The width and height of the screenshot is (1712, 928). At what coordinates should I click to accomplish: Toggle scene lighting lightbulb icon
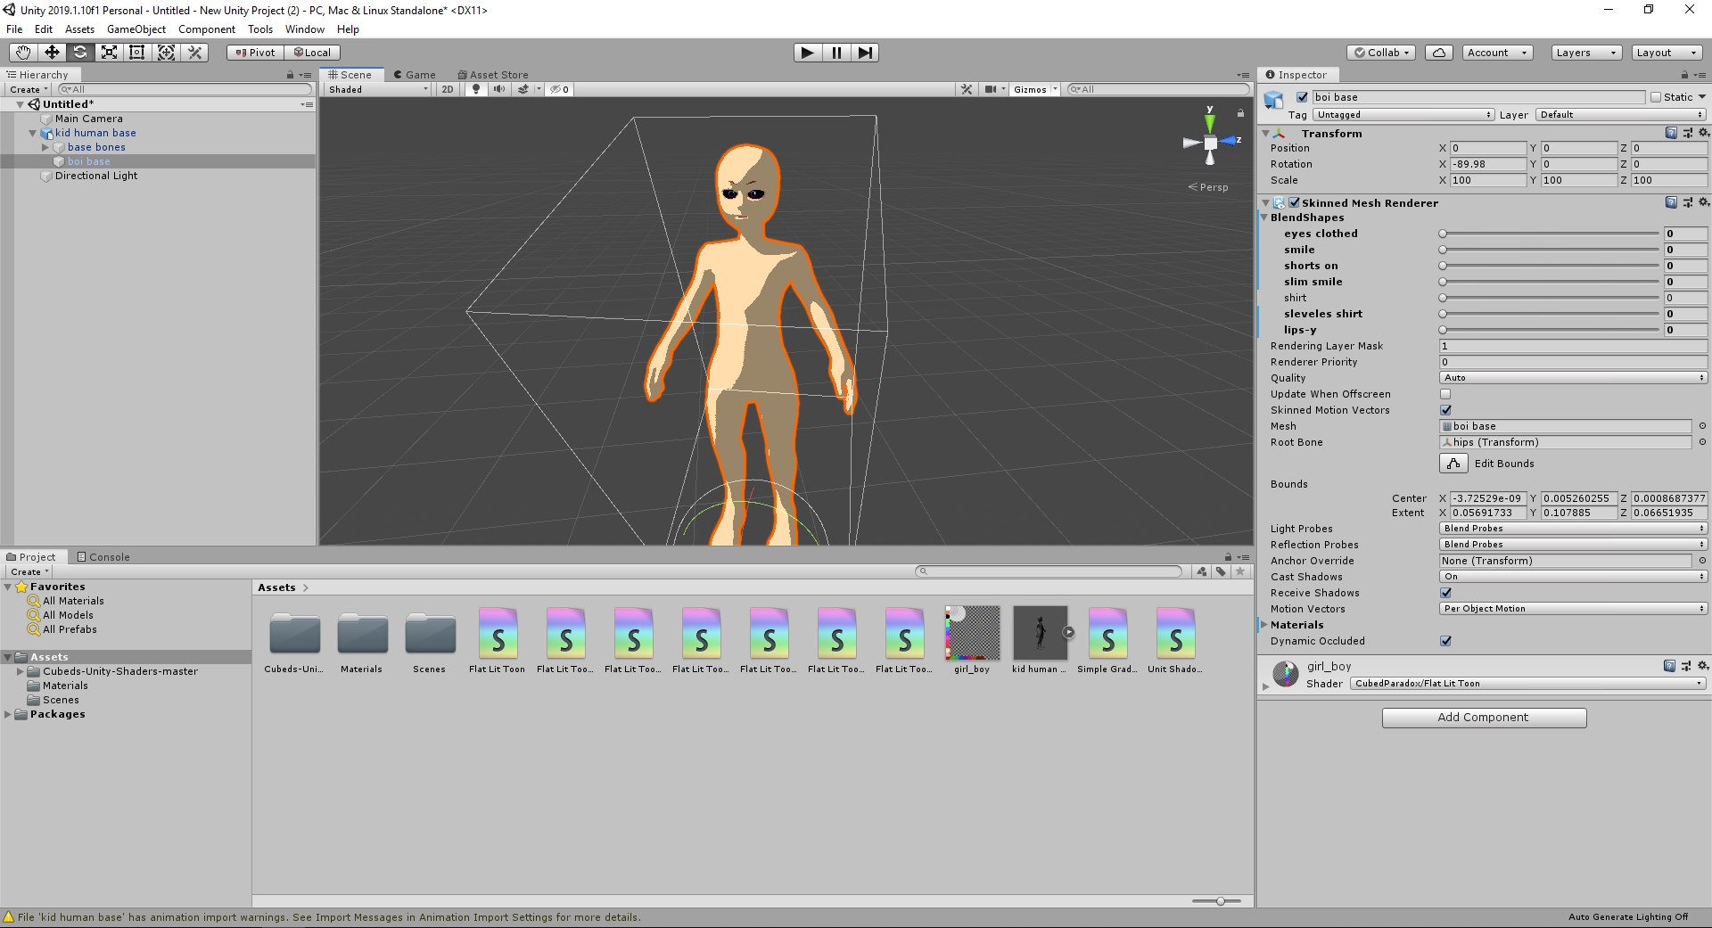(x=476, y=89)
